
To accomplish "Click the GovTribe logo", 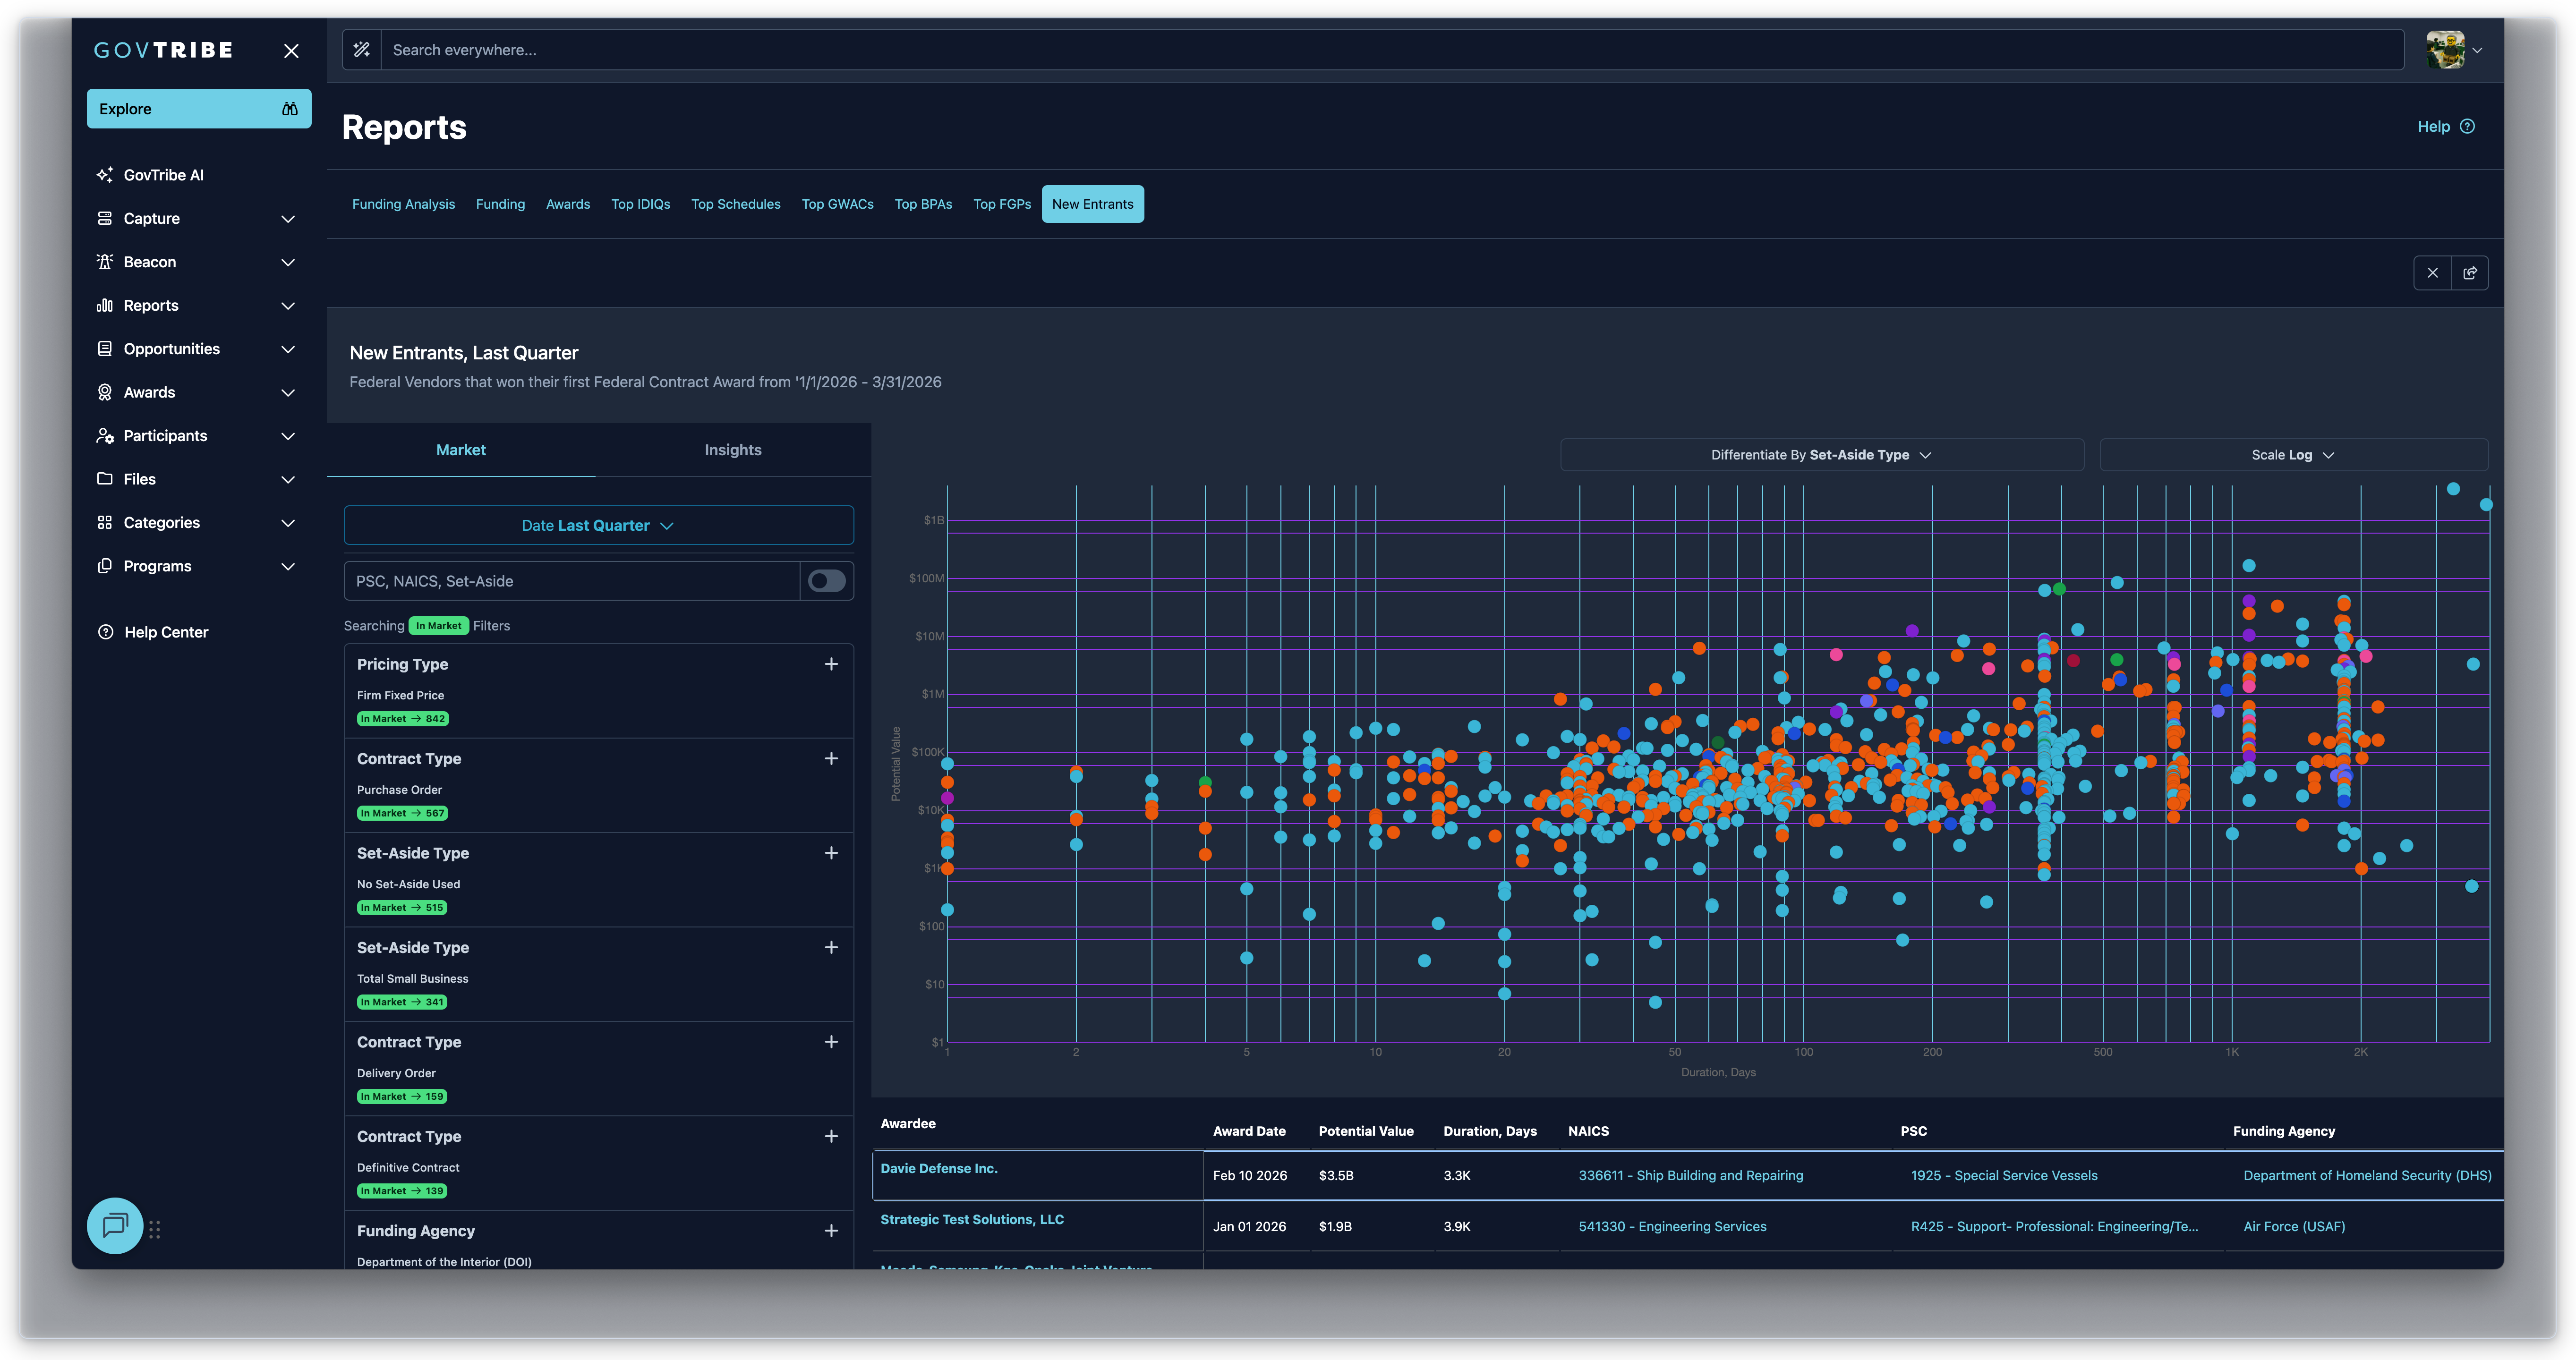I will click(x=163, y=50).
